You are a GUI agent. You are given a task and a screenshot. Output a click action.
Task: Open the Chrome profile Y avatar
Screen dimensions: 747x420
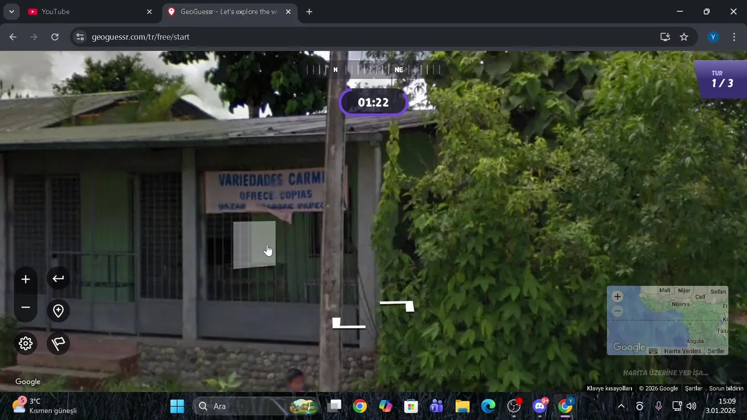pyautogui.click(x=713, y=37)
